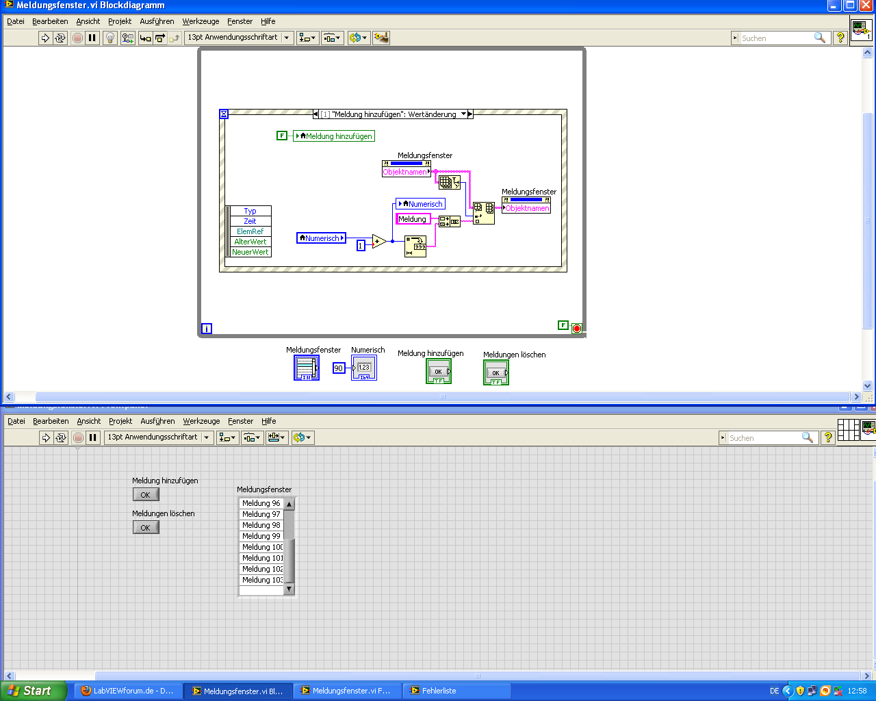Open Datei menu in block diagram window

(16, 21)
